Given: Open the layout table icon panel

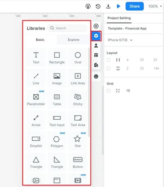Looking at the screenshot, I should pos(96,55).
